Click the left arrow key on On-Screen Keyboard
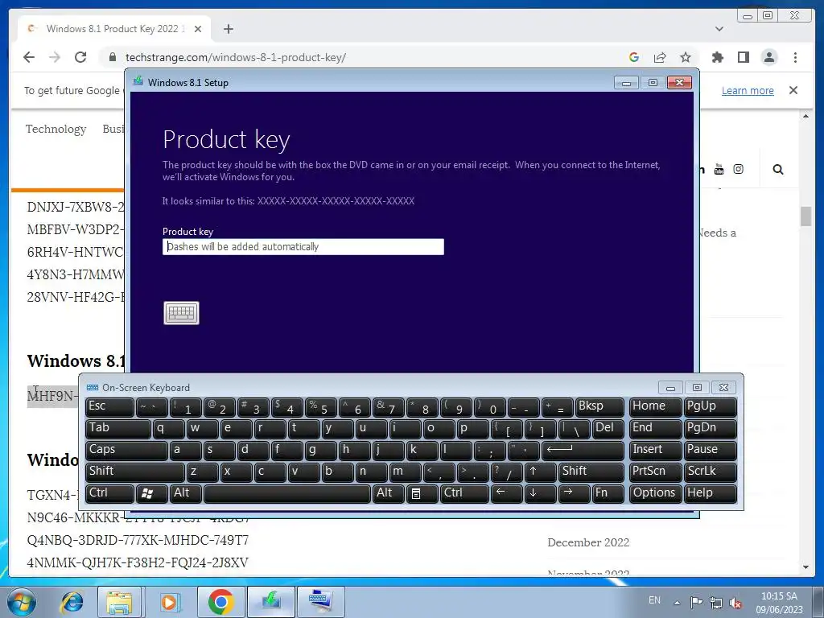Screen dimensions: 824x618 (x=507, y=493)
